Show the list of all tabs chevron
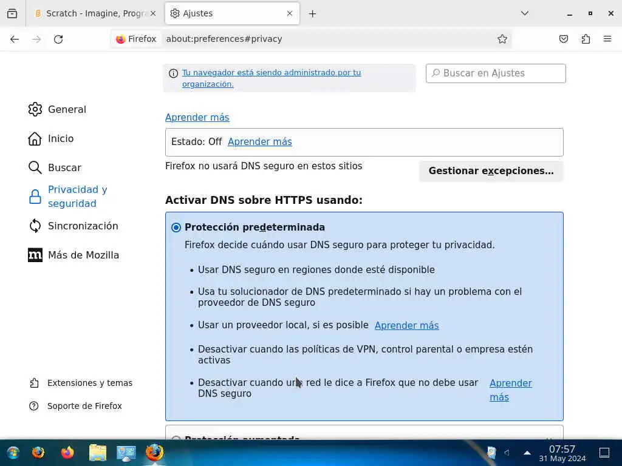Viewport: 622px width, 466px height. pos(524,13)
